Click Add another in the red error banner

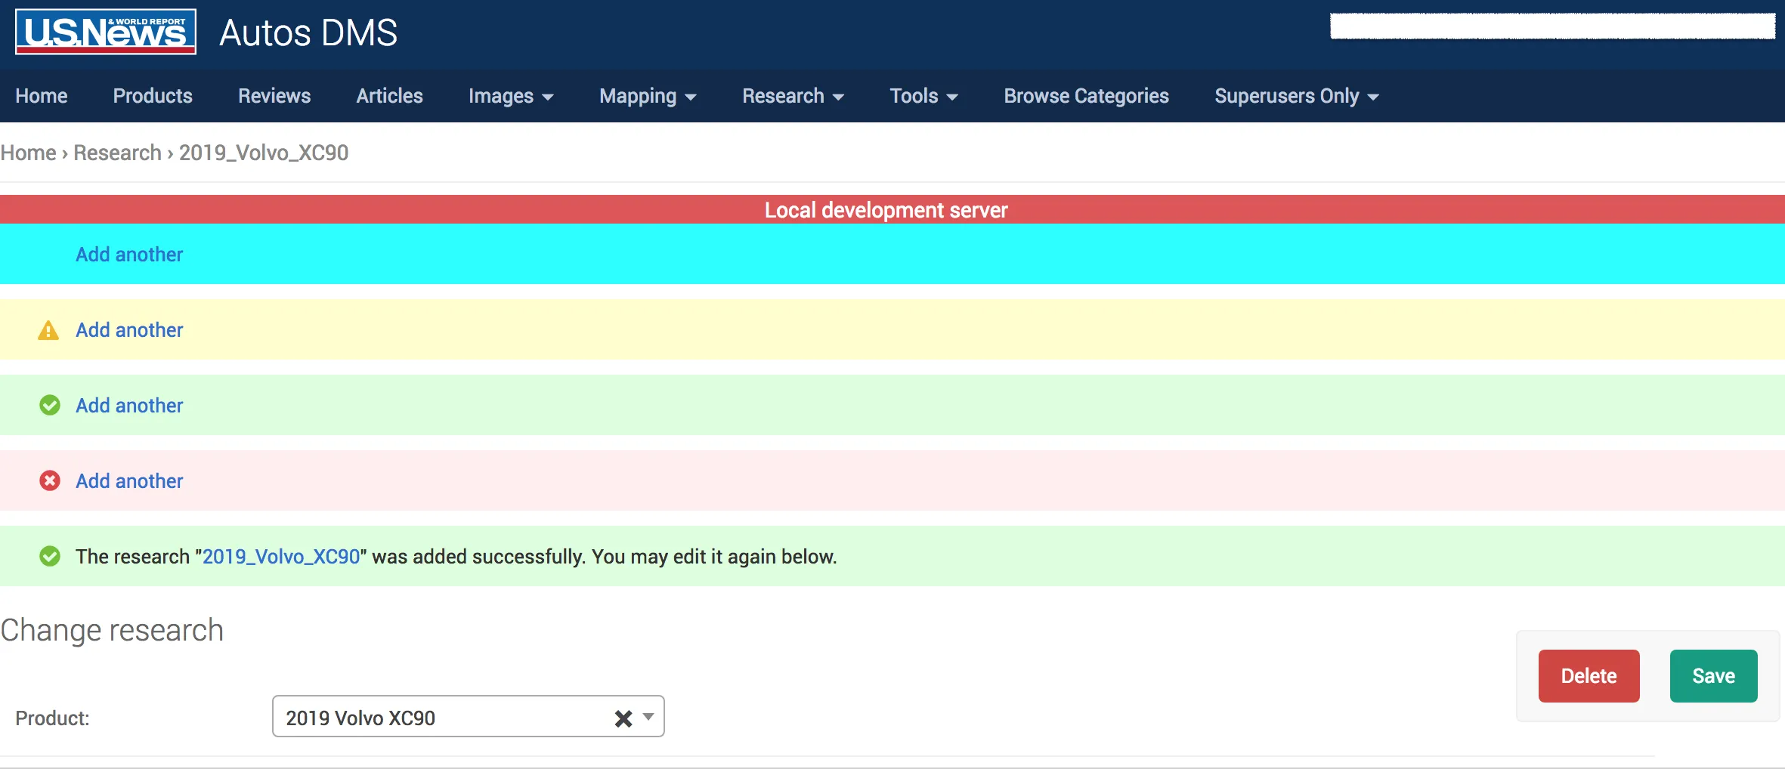click(x=129, y=481)
